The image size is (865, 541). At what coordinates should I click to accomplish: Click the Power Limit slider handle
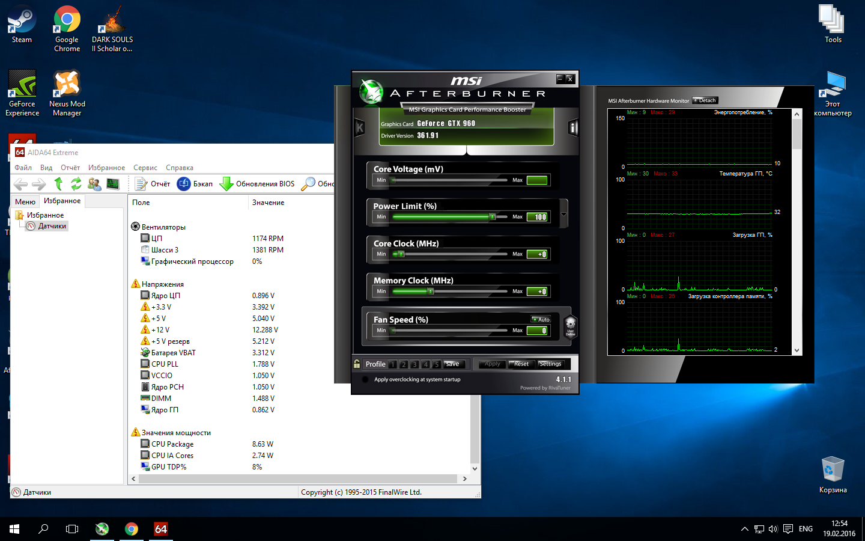(493, 216)
